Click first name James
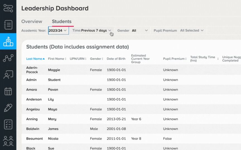 click(x=53, y=129)
